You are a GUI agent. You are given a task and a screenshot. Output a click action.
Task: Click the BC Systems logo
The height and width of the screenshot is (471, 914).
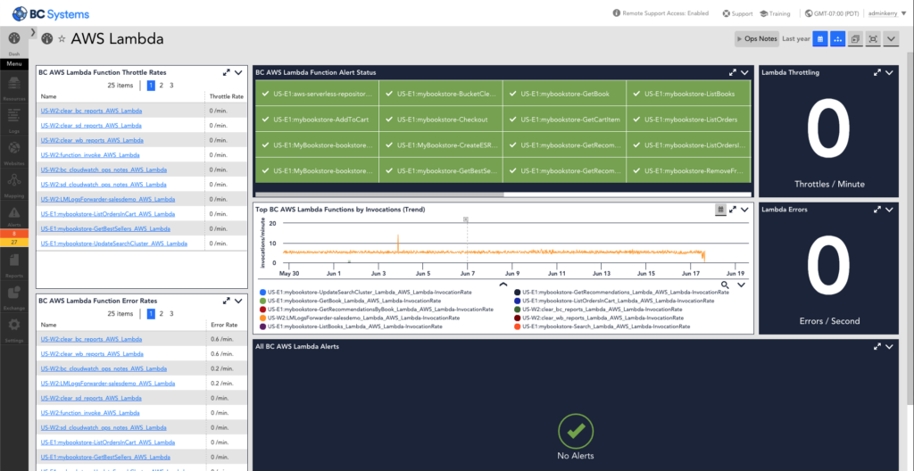(52, 12)
